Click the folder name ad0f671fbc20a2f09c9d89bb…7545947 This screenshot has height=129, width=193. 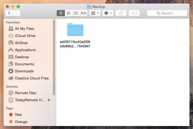[x=75, y=44]
